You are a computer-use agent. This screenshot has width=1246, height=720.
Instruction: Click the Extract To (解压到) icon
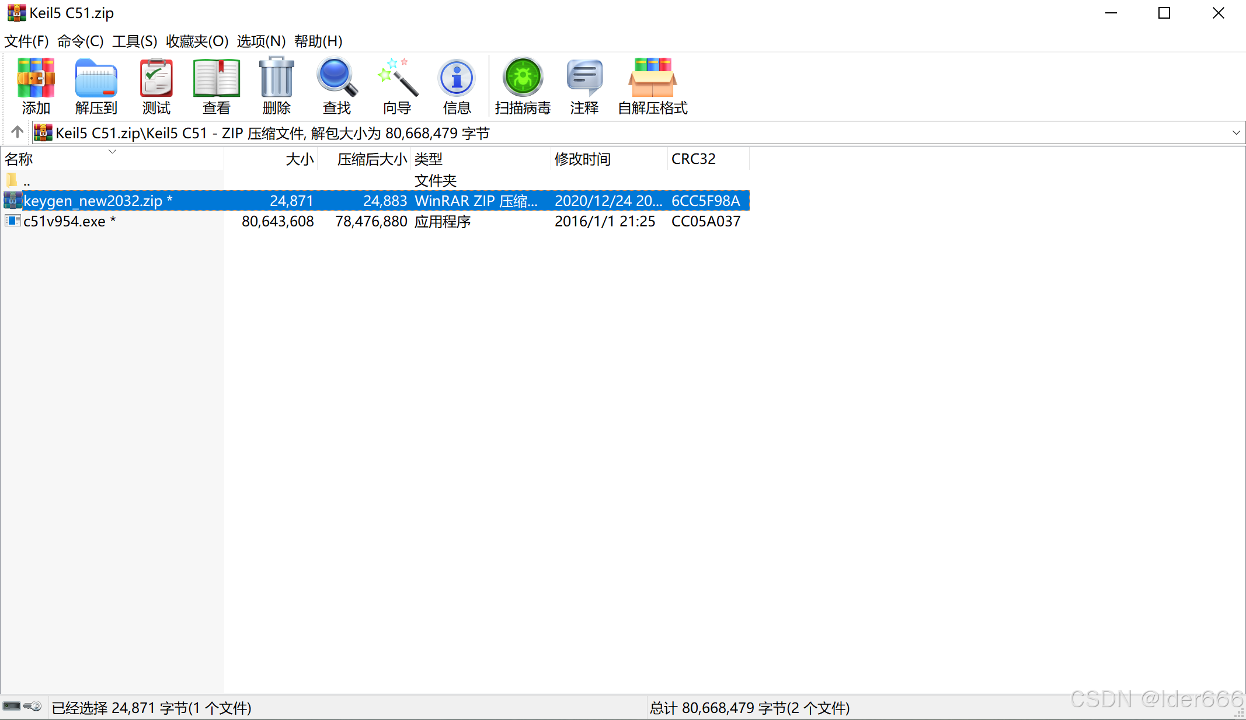click(96, 85)
